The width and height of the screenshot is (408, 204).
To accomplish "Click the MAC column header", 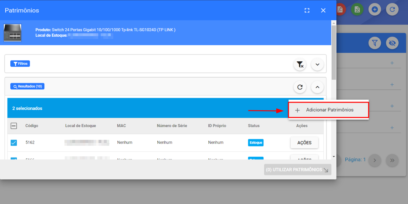I will (121, 126).
